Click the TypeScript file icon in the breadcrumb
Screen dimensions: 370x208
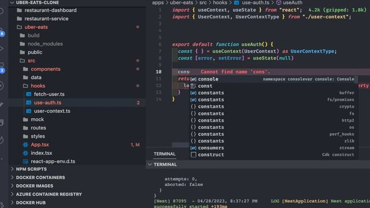coord(236,2)
